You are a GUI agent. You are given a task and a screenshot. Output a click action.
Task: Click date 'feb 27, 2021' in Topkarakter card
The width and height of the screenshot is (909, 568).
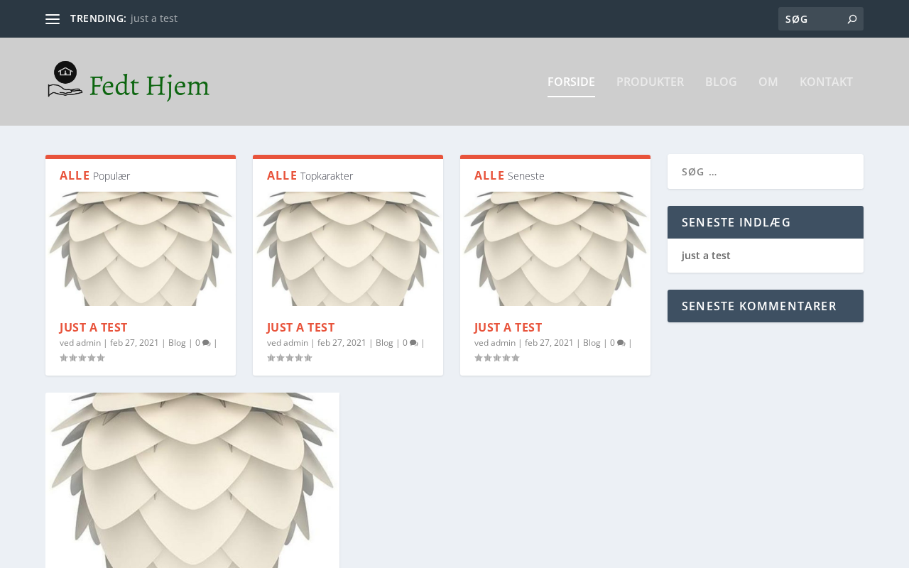(x=342, y=343)
